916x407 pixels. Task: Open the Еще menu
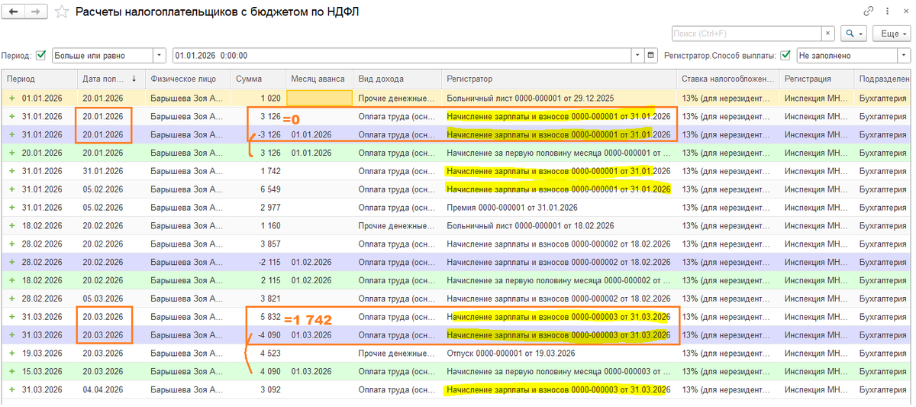(x=891, y=34)
